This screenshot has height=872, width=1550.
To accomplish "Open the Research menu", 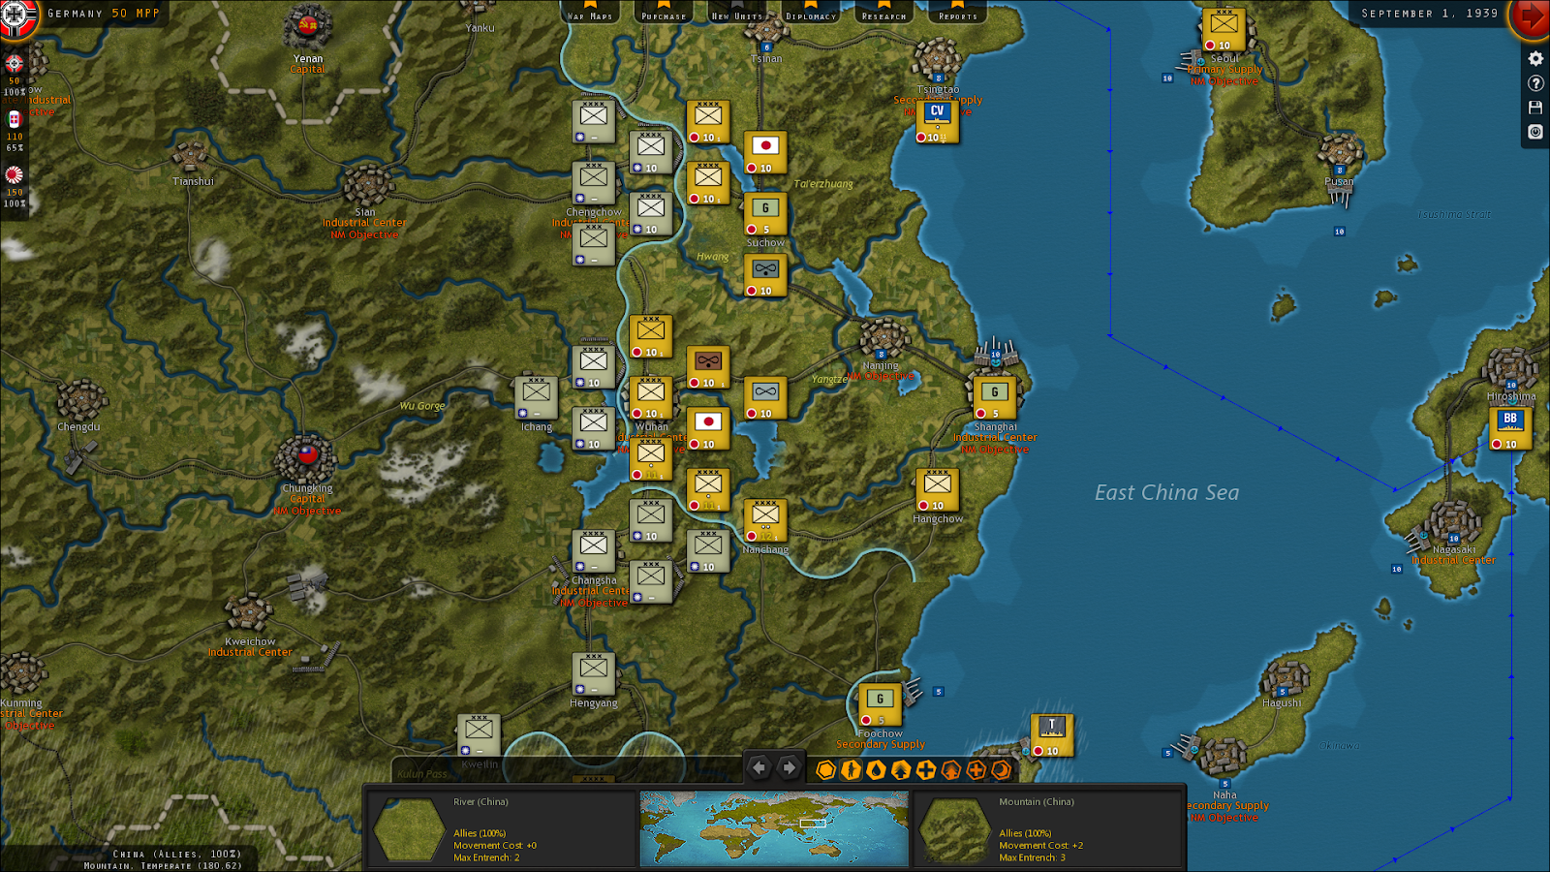I will click(883, 16).
